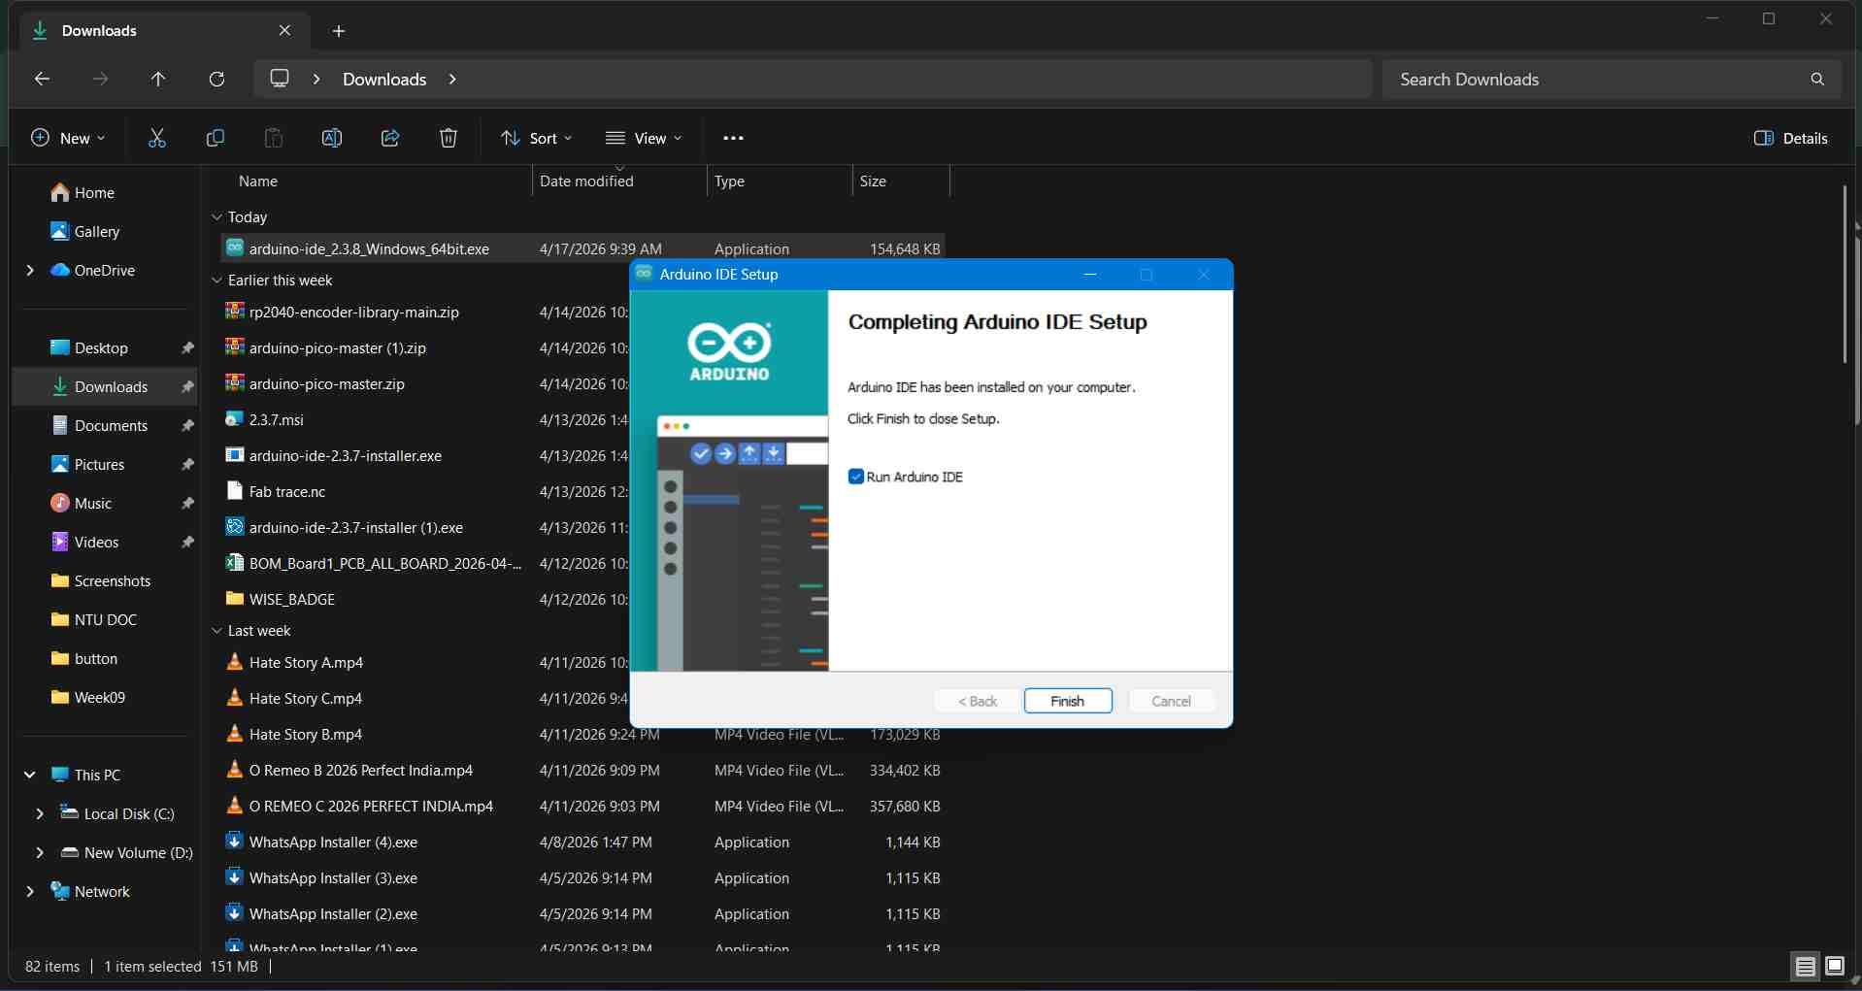Click the WISE_BADGE folder icon
Screen dimensions: 1862x991
pyautogui.click(x=235, y=598)
